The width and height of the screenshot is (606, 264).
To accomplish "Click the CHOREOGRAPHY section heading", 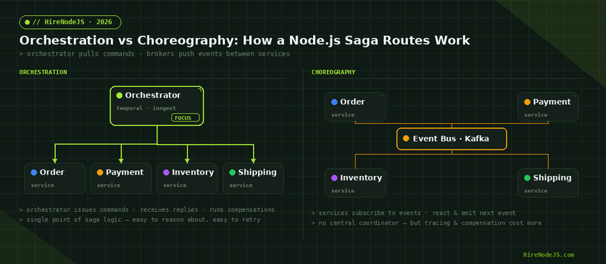I will [333, 72].
